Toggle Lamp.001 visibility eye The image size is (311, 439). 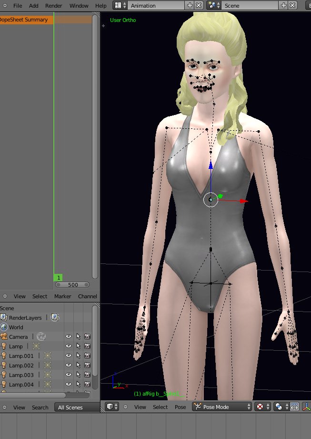pos(69,355)
